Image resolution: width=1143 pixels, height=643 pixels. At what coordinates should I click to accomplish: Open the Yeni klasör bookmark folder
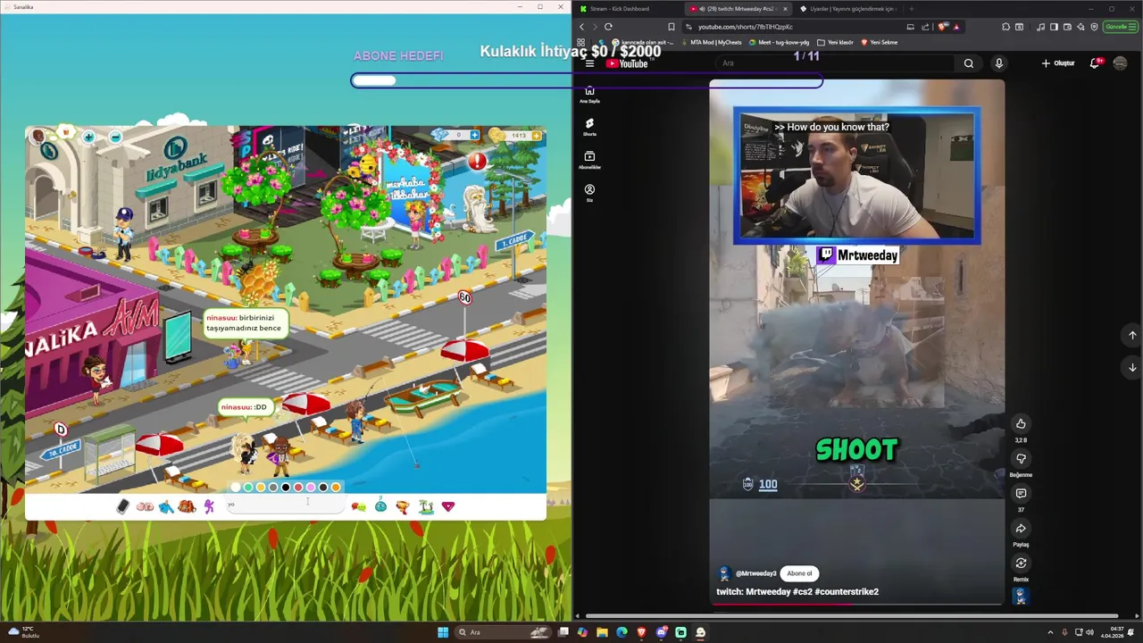click(x=835, y=42)
